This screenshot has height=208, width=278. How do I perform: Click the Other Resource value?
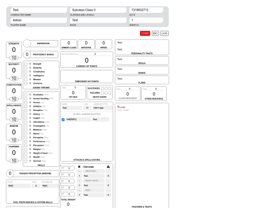154,94
